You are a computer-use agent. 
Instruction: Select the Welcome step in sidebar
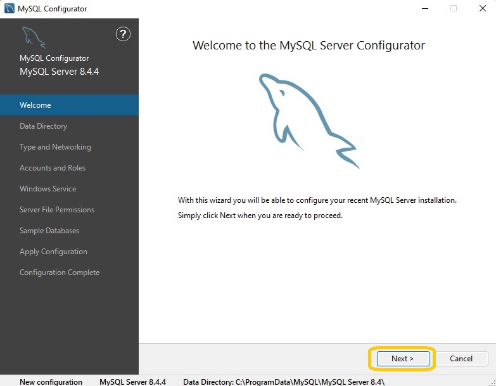pos(69,105)
